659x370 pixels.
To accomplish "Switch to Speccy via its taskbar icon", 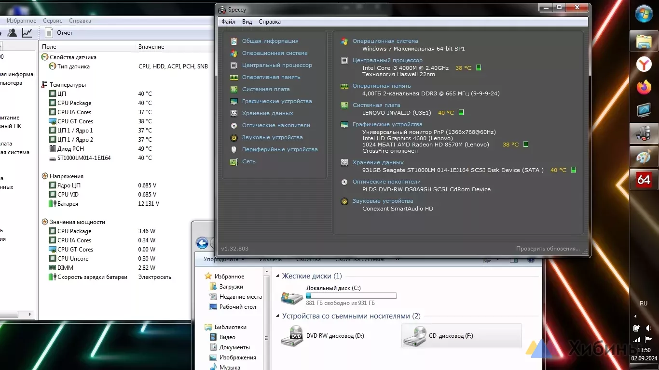I will coord(644,133).
